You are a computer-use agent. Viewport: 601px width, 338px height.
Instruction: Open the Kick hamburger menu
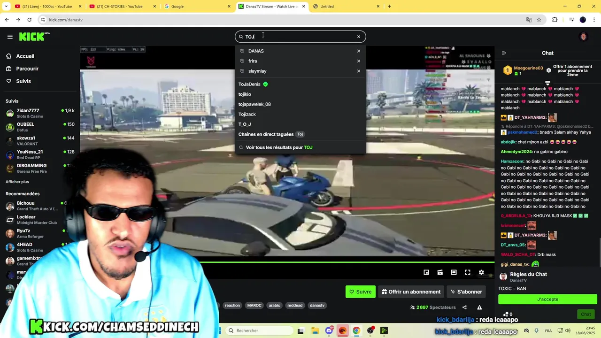click(10, 37)
